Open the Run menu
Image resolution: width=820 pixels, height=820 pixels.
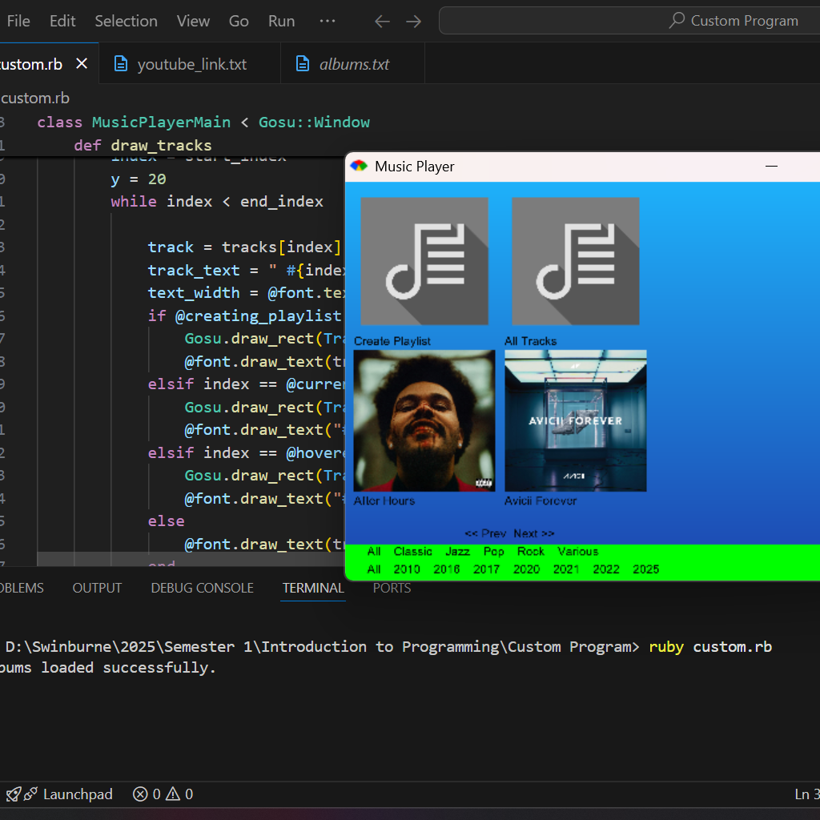pyautogui.click(x=281, y=21)
